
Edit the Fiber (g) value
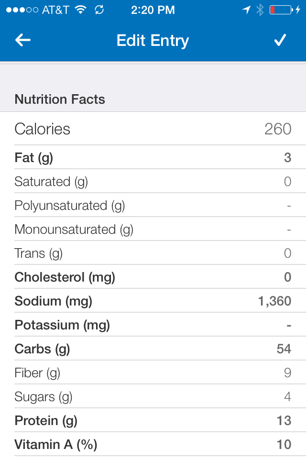[x=287, y=373]
